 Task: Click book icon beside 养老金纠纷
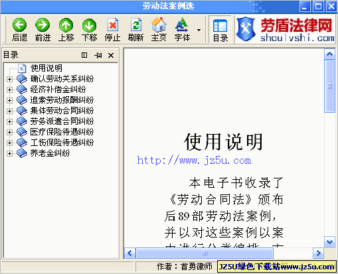tap(22, 153)
